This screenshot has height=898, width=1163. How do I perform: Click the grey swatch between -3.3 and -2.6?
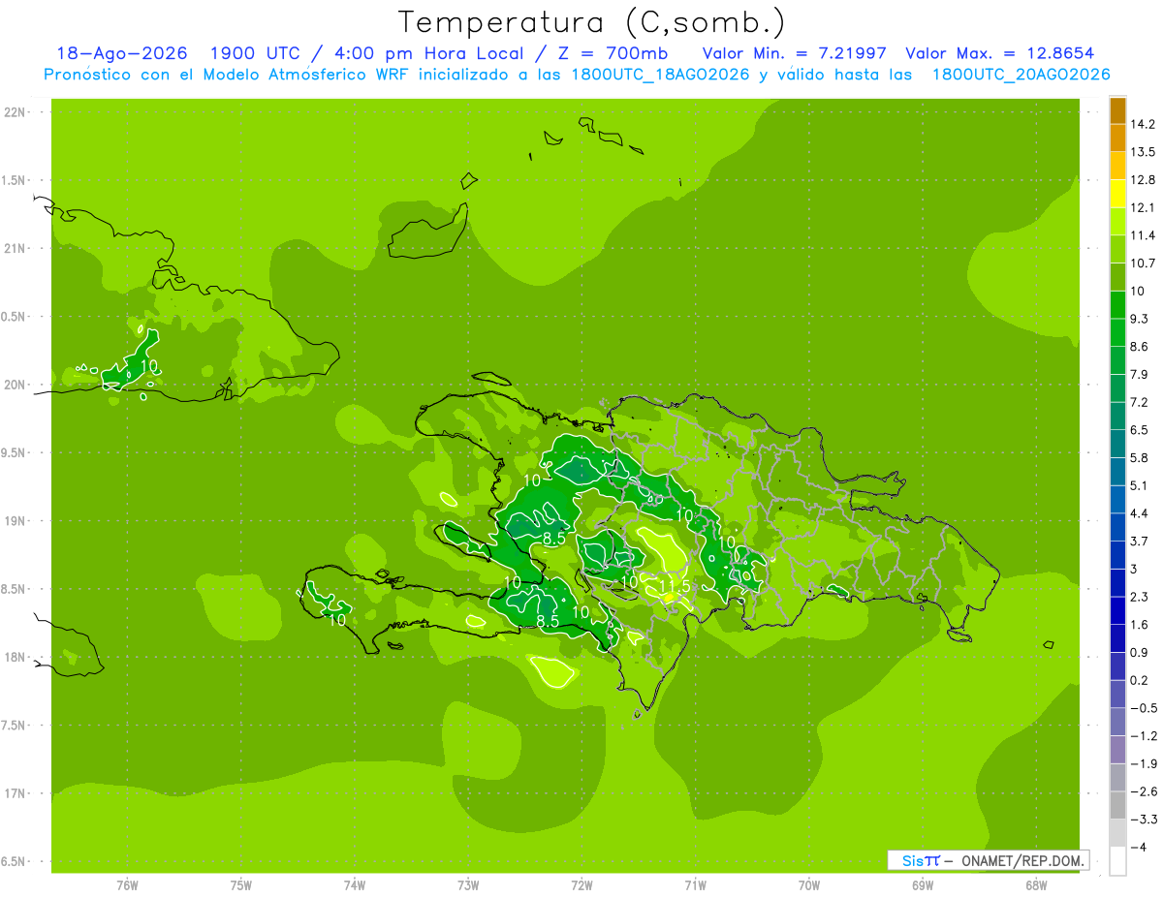click(x=1117, y=805)
